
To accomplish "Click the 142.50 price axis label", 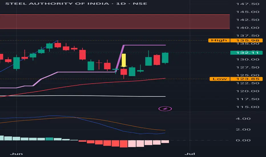I will point(248,20).
